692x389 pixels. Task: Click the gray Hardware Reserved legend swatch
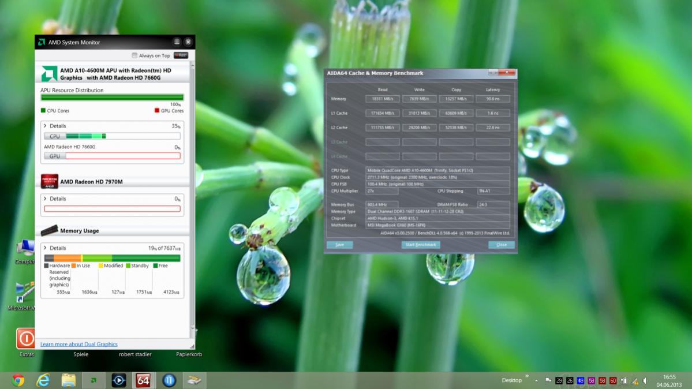point(46,265)
